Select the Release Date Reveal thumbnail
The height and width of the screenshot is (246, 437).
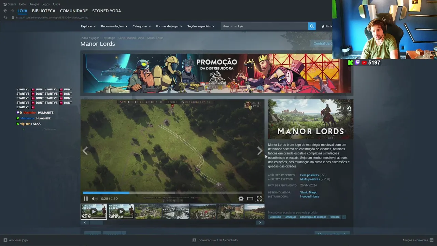(x=121, y=211)
